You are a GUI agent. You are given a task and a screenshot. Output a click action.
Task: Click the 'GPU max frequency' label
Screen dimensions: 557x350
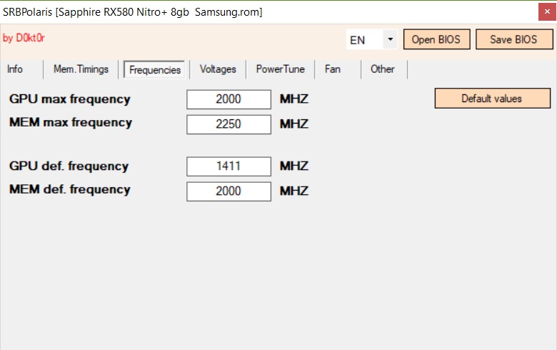coord(70,99)
